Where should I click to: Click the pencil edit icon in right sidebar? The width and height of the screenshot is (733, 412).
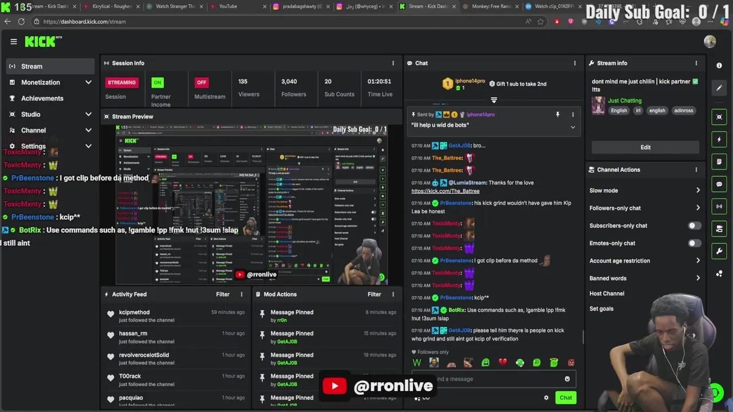(719, 88)
